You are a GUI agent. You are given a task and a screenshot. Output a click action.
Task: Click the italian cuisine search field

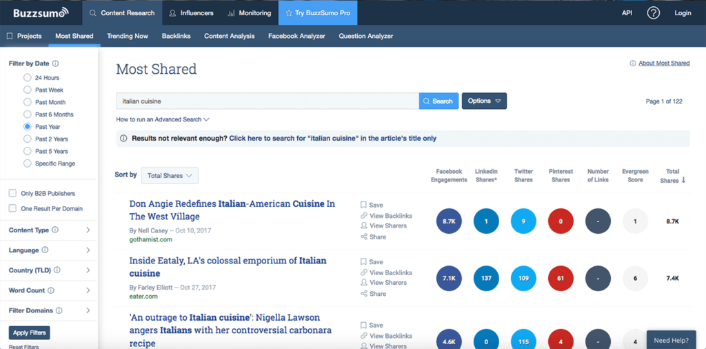click(x=268, y=101)
